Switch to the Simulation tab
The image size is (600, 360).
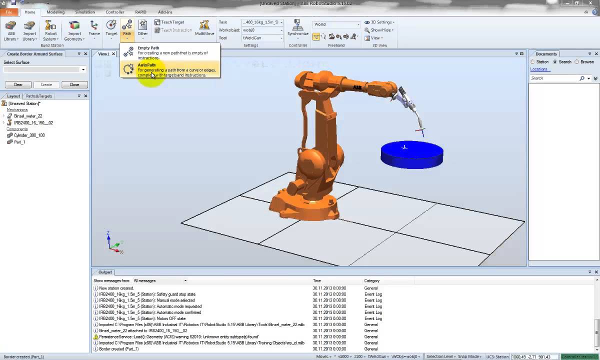pos(85,12)
